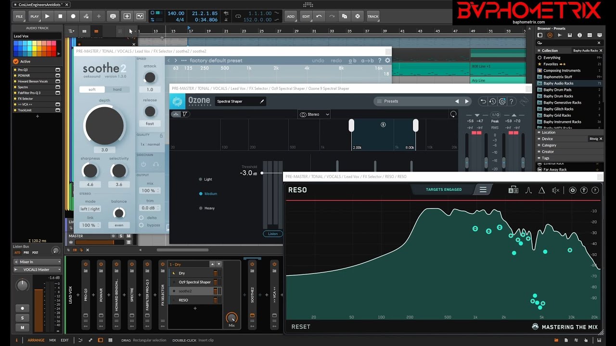Open soothe2 settings gear icon
616x346 pixels.
click(387, 61)
